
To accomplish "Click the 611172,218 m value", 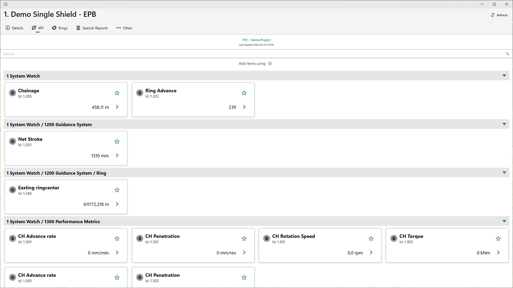I will (96, 204).
